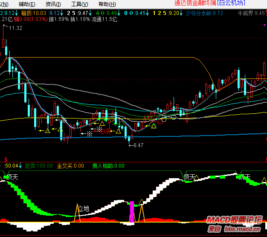Screen dimensions: 267x237
Task: Select the 80:9.45 moving average value
Action: (x=136, y=13)
